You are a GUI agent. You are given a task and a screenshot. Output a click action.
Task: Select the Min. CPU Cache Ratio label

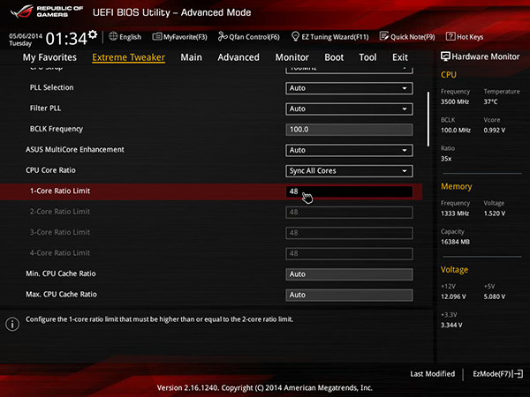[x=61, y=273]
